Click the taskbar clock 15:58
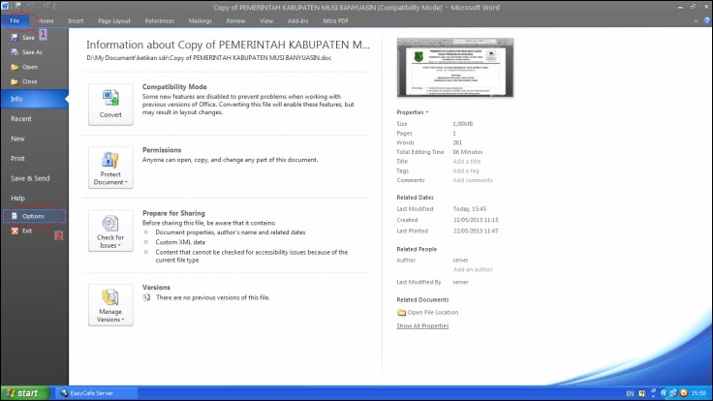 click(x=698, y=393)
